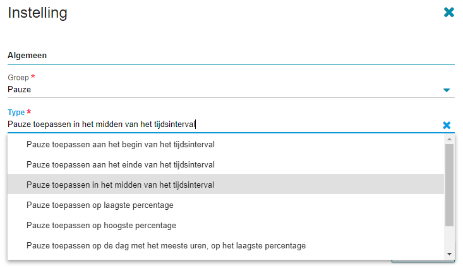This screenshot has width=463, height=268.
Task: Pick the highlighted 'in het midden van het tijdsinterval' option
Action: [226, 185]
